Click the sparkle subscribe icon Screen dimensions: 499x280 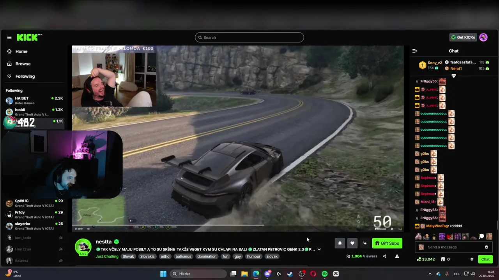pyautogui.click(x=365, y=243)
